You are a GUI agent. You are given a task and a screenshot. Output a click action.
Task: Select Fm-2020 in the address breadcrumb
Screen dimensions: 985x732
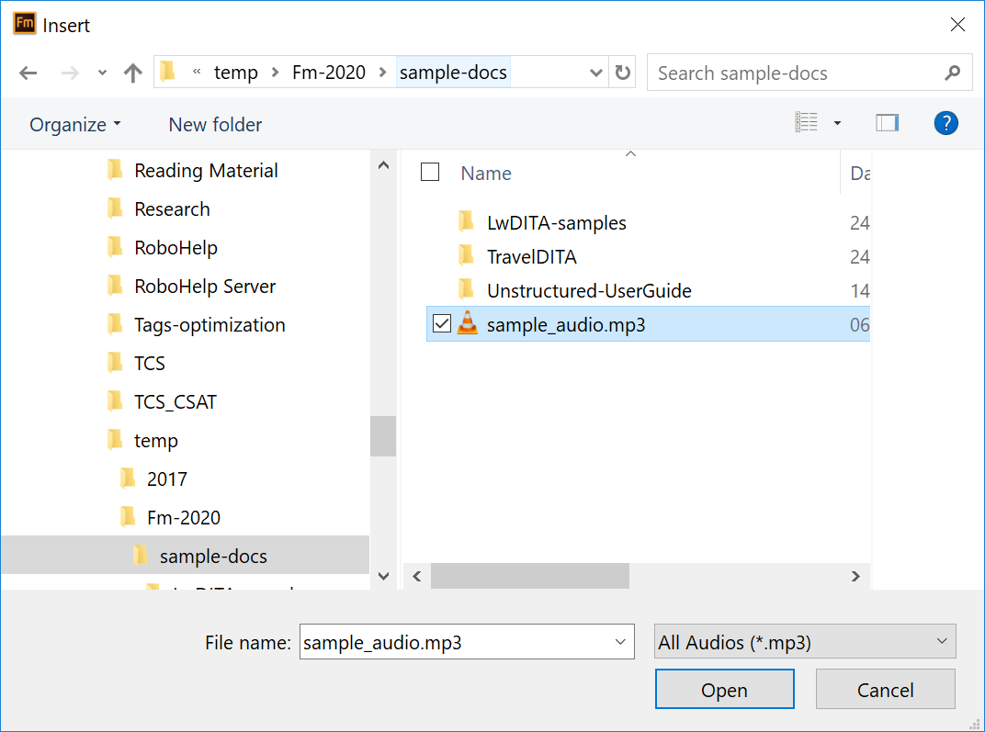329,73
